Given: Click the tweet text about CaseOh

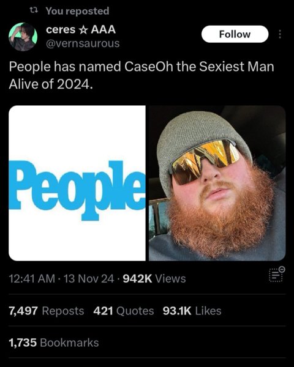Looking at the screenshot, I should pyautogui.click(x=141, y=75).
